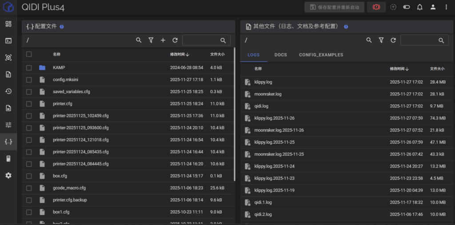
Task: Open filter options in other files panel
Action: pyautogui.click(x=381, y=40)
